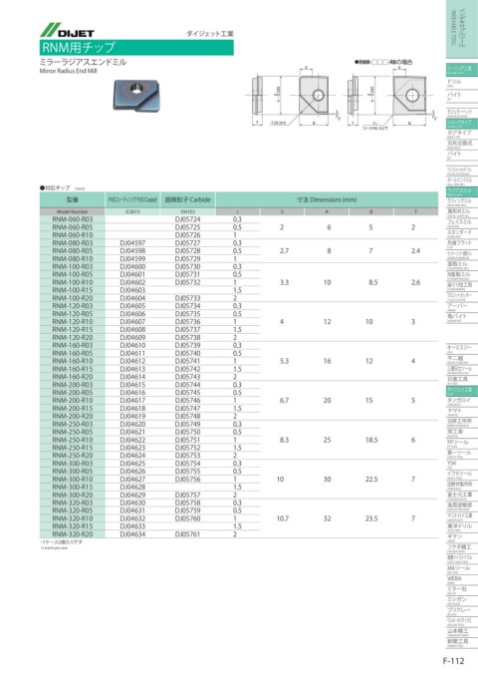478x675 pixels.
Task: Open the フクダ精工 maker tab
Action: point(462,548)
